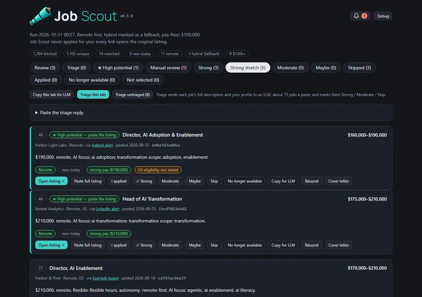Open the Debug panel
The height and width of the screenshot is (297, 422).
pos(383,16)
